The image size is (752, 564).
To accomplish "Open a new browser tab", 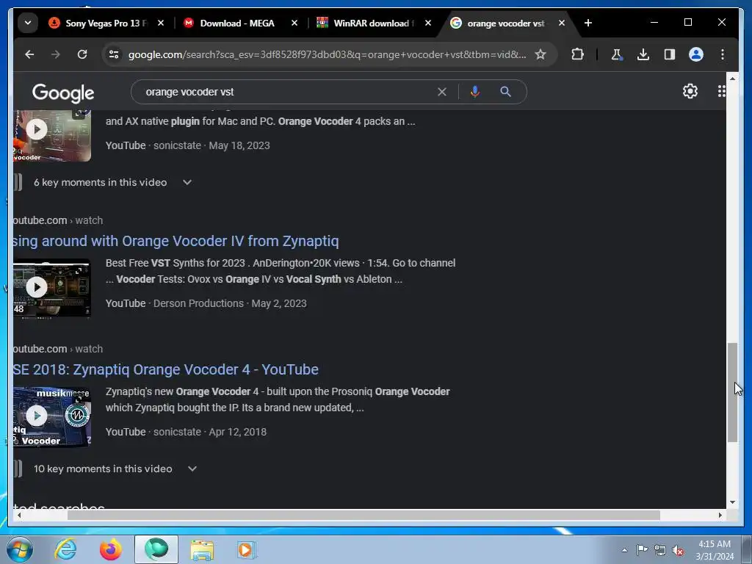I will point(588,23).
